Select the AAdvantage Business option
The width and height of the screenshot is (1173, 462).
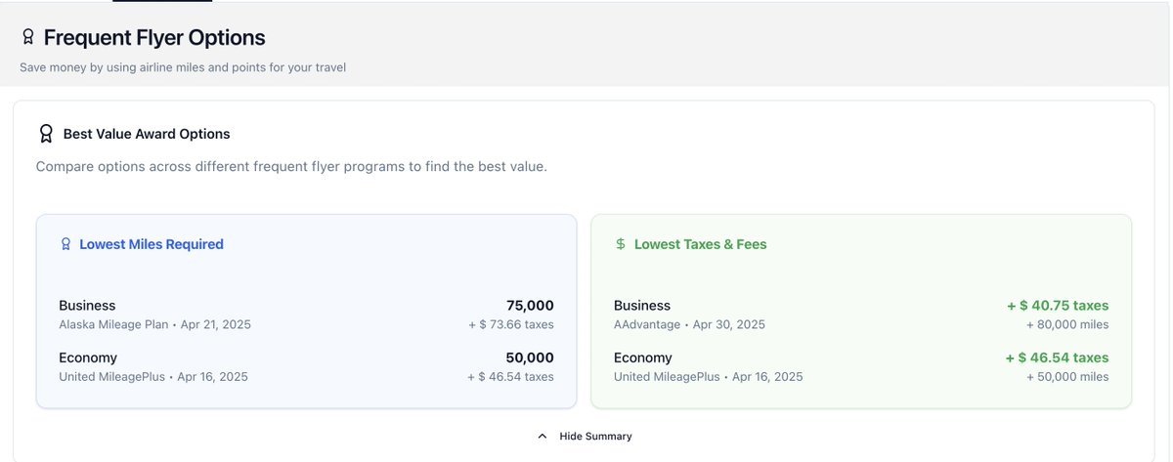point(689,315)
